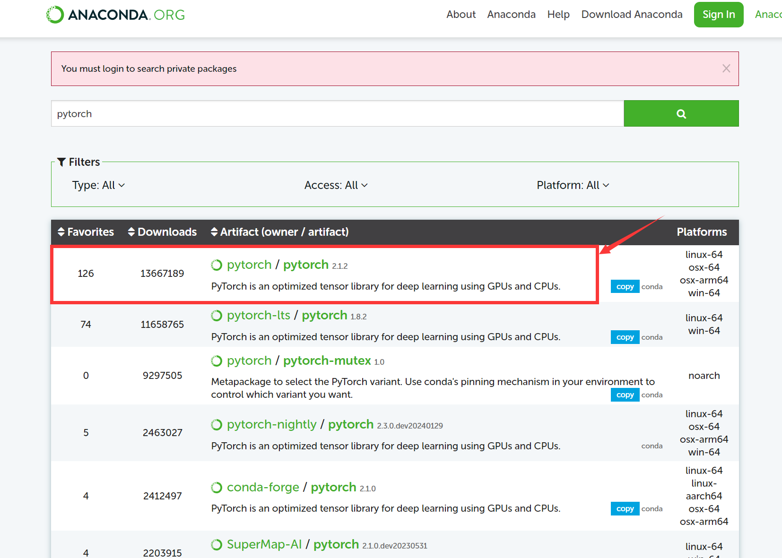Click the 'You must login' alert message
The width and height of the screenshot is (782, 558).
click(149, 69)
